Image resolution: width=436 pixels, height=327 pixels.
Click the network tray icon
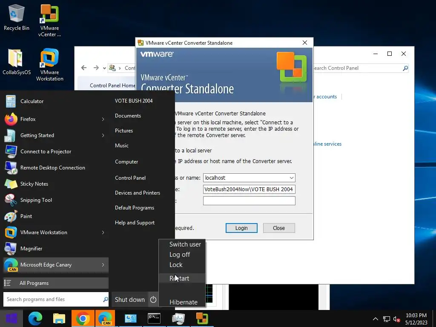pyautogui.click(x=387, y=319)
